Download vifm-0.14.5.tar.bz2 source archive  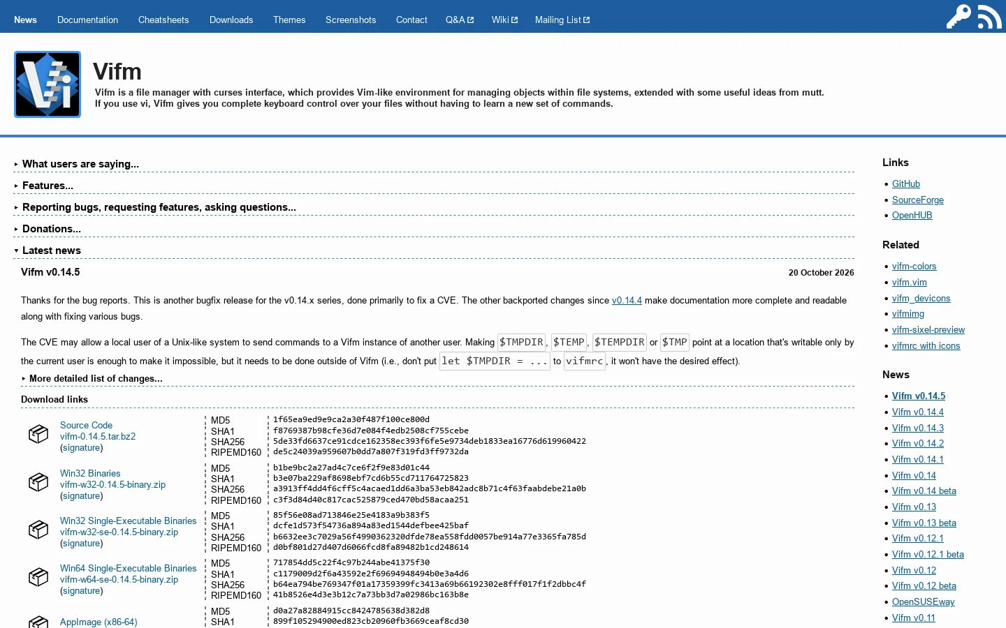click(x=98, y=436)
